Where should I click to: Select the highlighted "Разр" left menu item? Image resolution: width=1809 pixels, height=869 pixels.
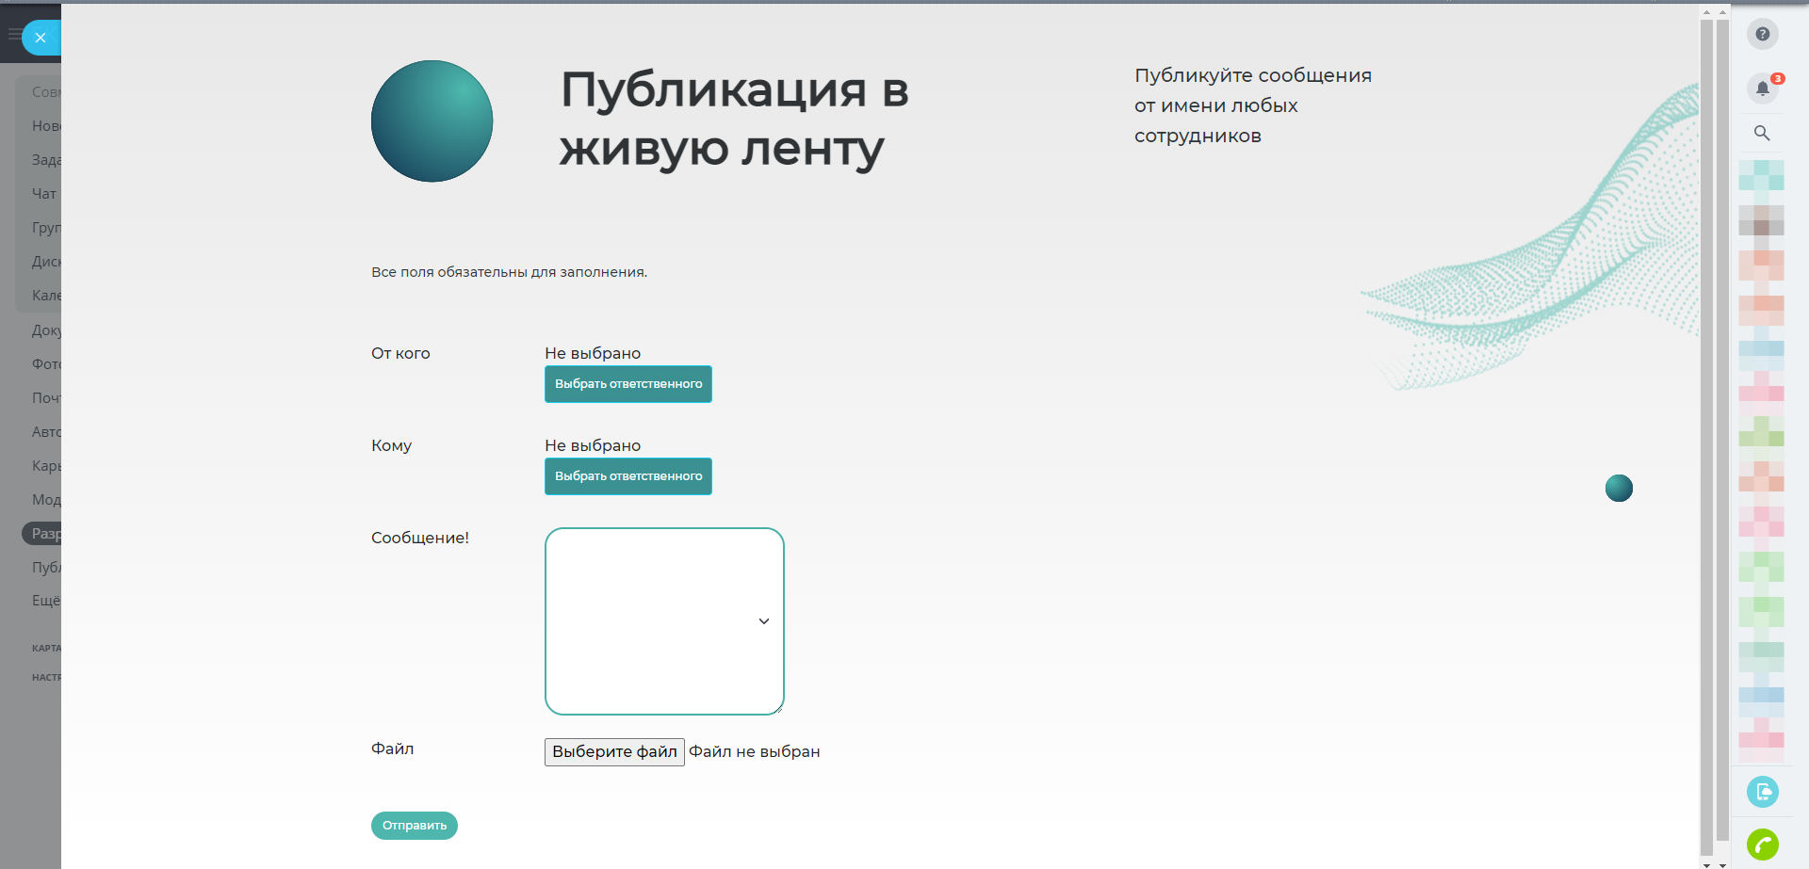[x=45, y=534]
